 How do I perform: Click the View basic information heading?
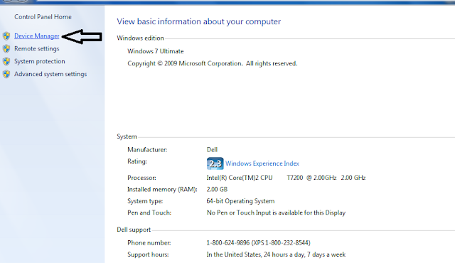coord(199,22)
